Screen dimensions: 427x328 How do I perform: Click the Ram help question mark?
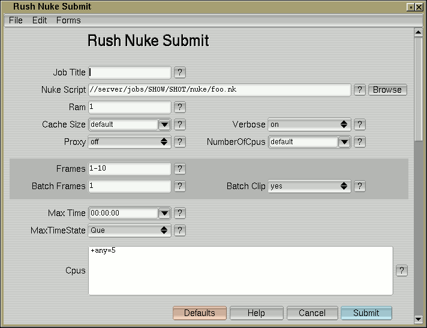(x=180, y=107)
